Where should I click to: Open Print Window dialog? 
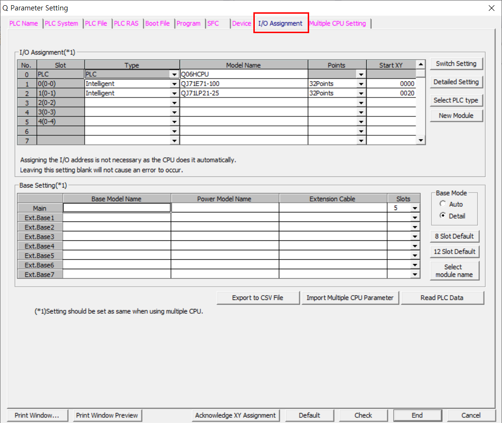tap(37, 415)
